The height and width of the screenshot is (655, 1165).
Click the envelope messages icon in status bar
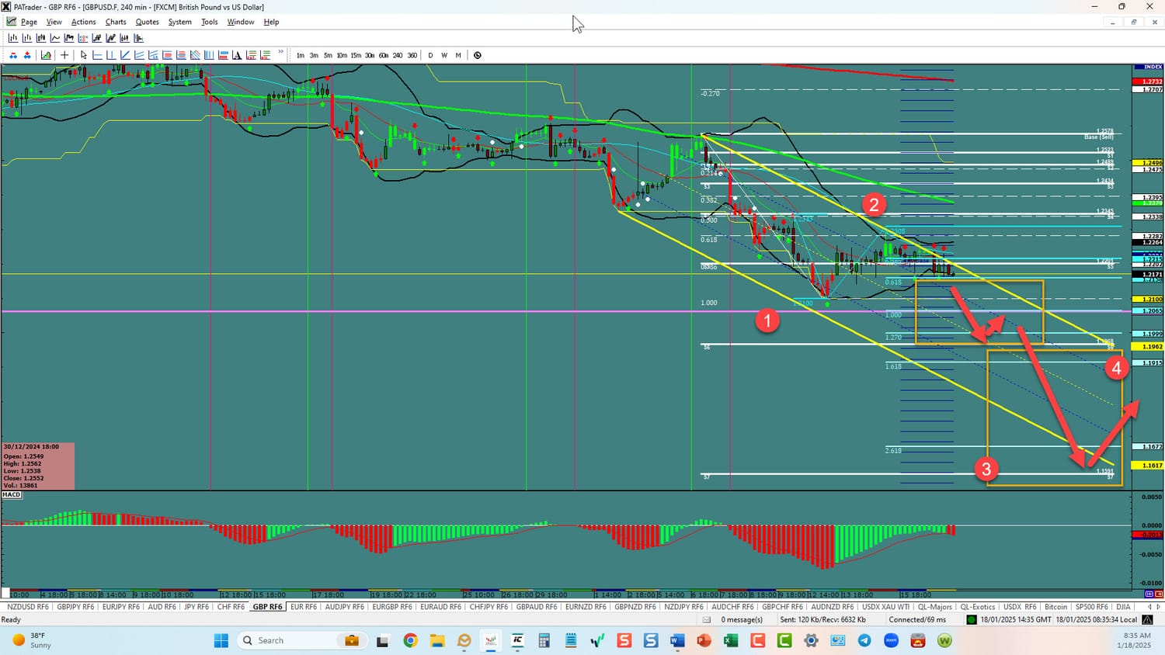pyautogui.click(x=707, y=620)
